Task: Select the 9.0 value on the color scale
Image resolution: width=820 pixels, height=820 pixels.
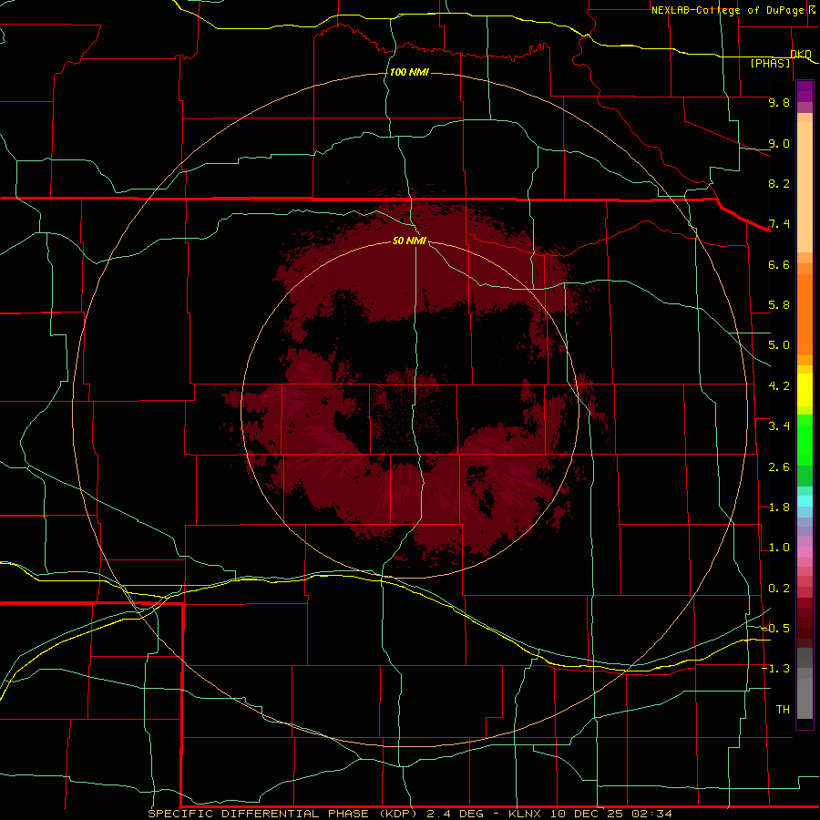Action: coord(779,143)
